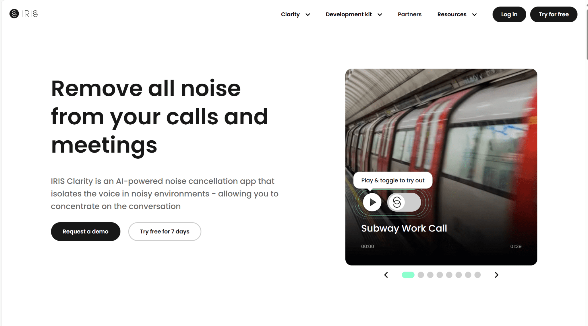Click the previous arrow on the demo carousel

[x=386, y=275]
